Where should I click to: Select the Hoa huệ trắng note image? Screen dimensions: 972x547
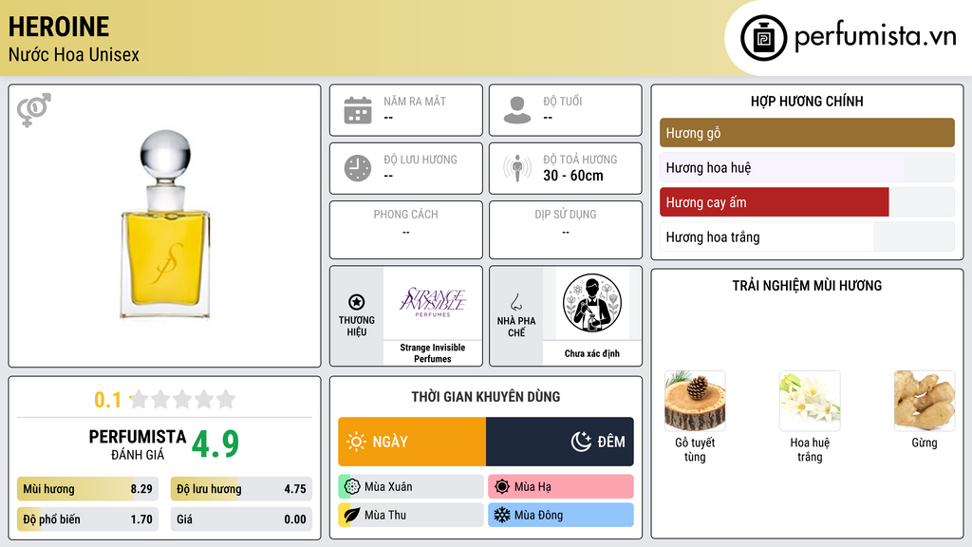tap(810, 401)
